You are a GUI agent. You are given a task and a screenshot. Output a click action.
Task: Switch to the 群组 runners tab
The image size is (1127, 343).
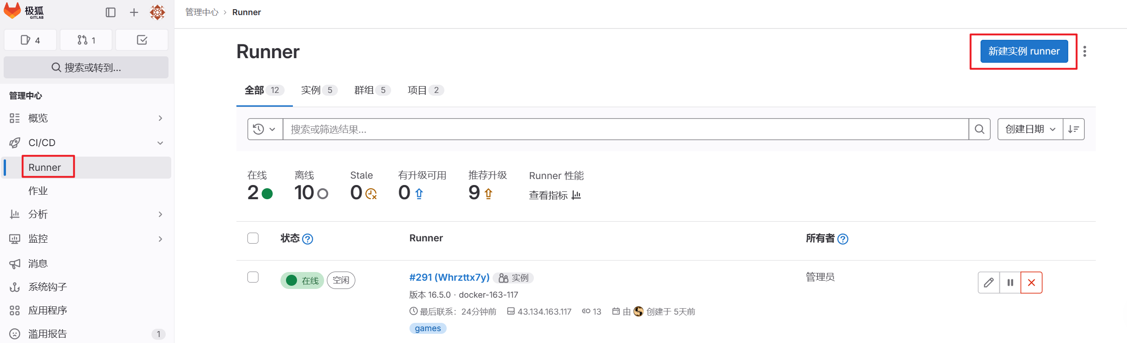click(x=372, y=90)
